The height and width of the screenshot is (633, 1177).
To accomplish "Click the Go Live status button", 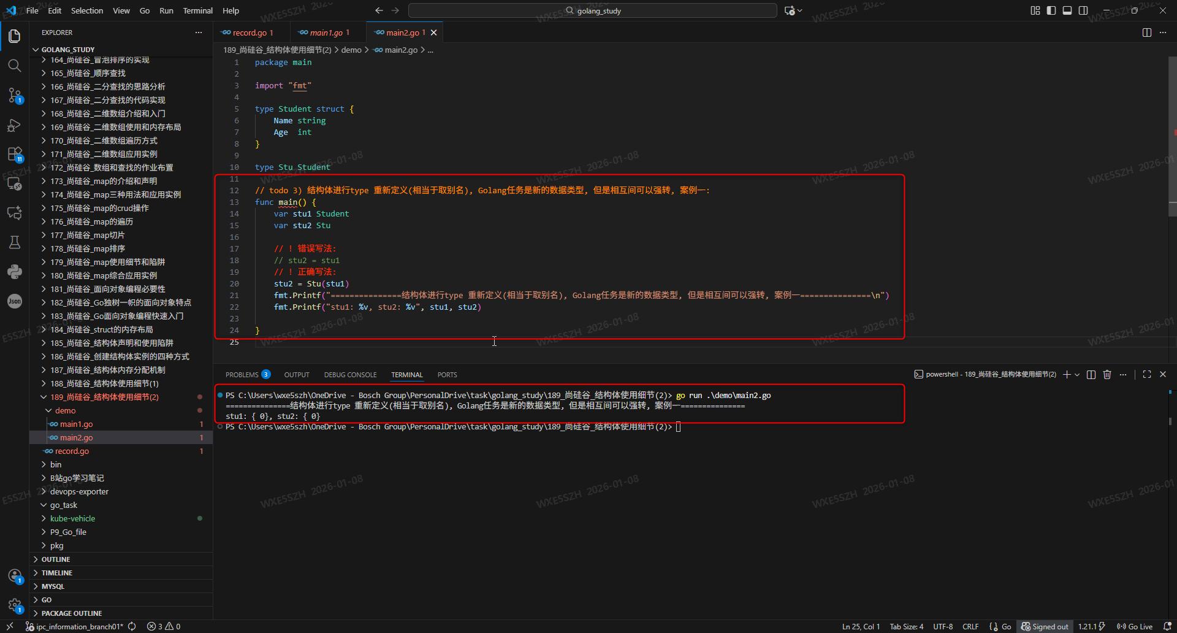I will coord(1134,626).
